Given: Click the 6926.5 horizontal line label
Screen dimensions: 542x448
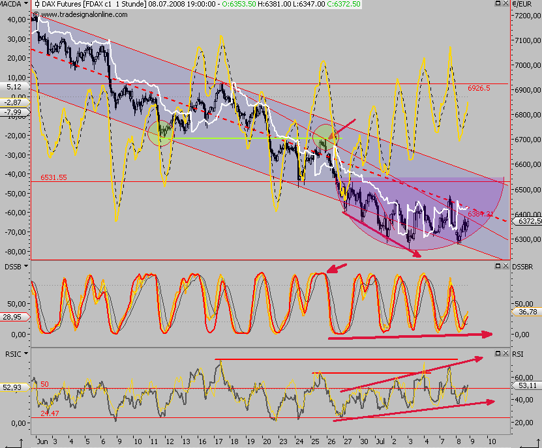Looking at the screenshot, I should [x=479, y=88].
